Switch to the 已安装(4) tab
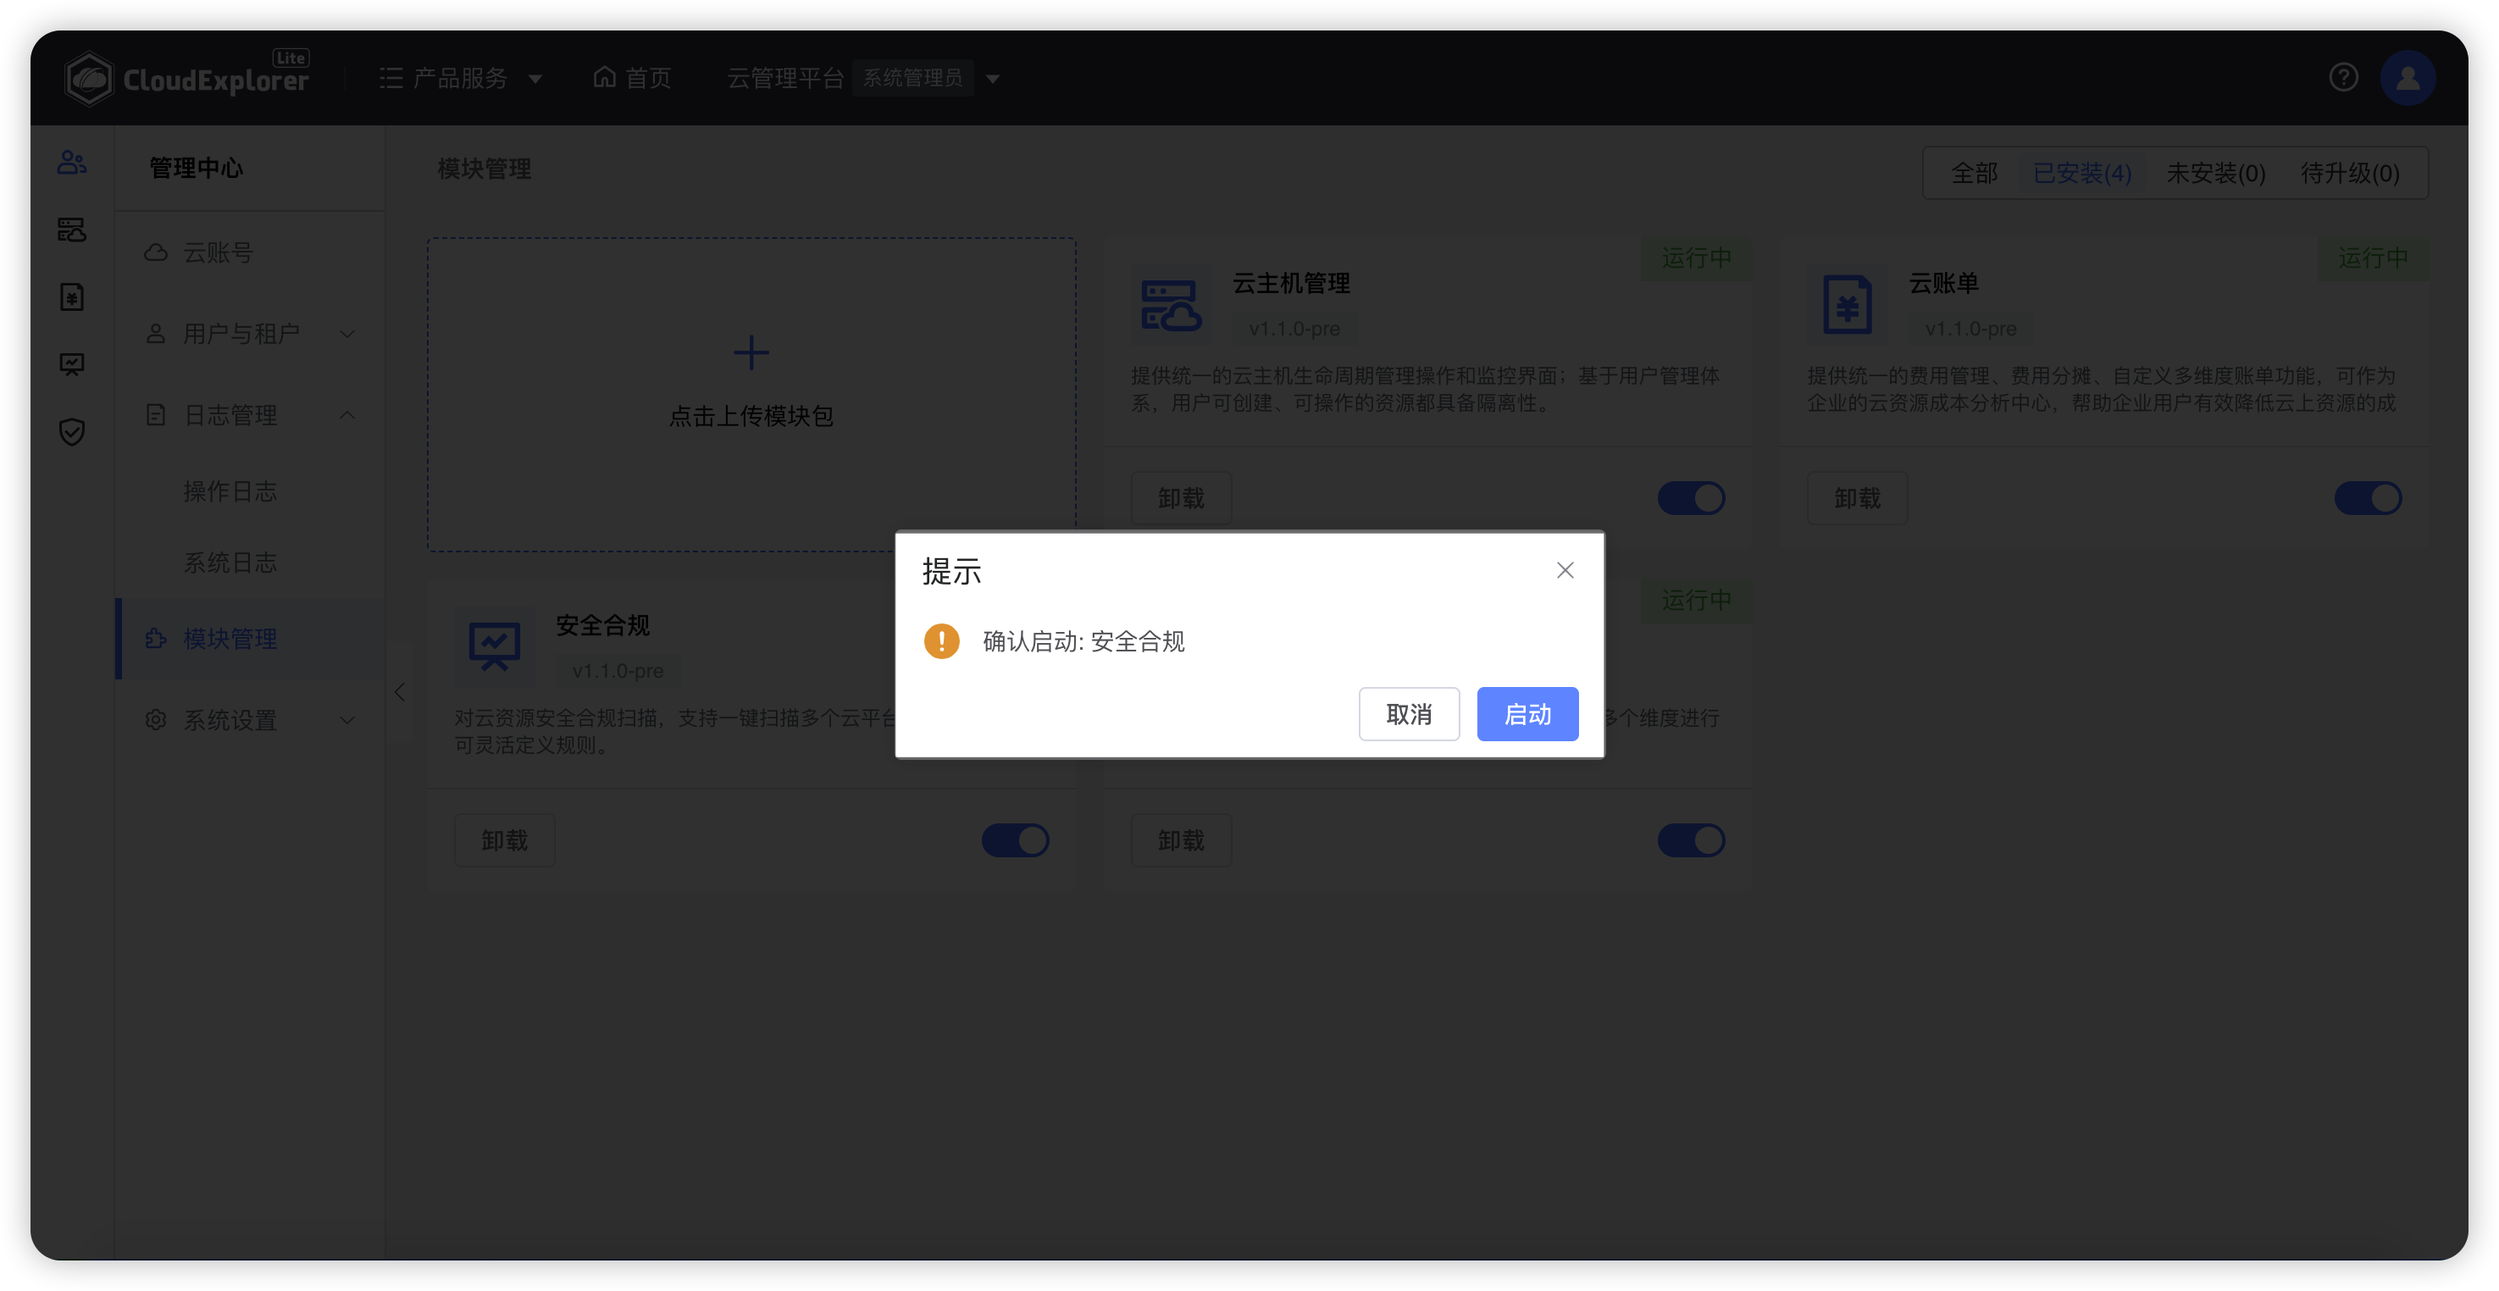The height and width of the screenshot is (1291, 2499). click(x=2082, y=173)
